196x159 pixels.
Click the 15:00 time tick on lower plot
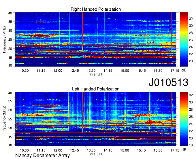(125, 150)
